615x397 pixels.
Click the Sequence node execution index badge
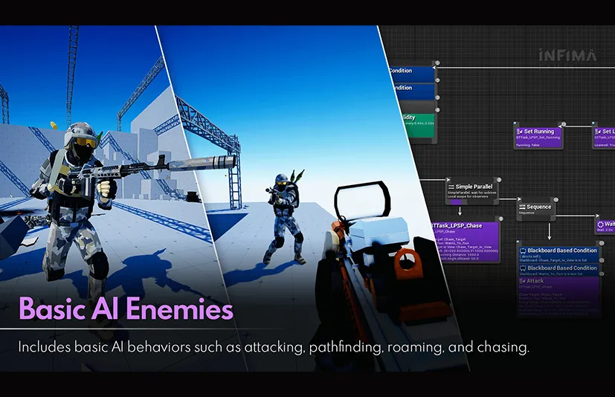(x=556, y=200)
